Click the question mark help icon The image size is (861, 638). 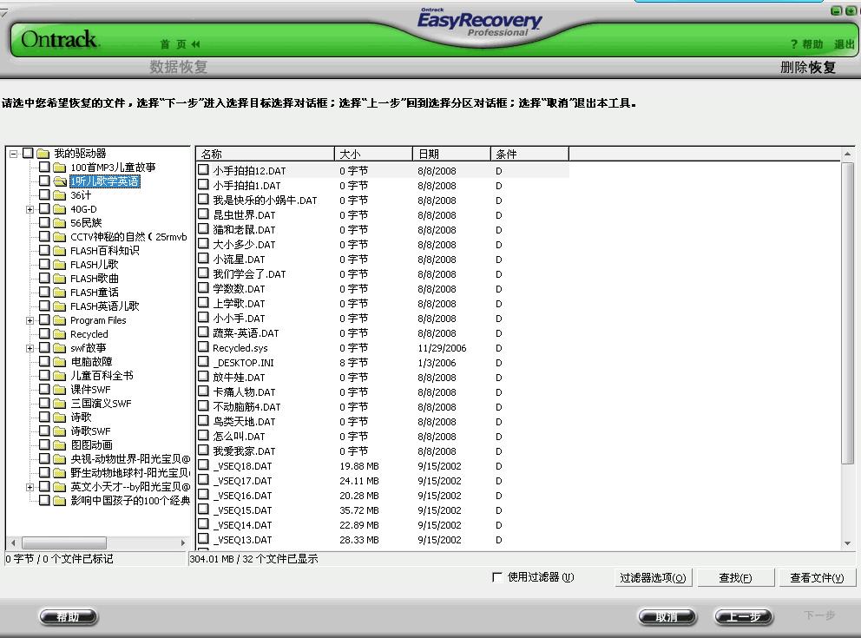(793, 44)
